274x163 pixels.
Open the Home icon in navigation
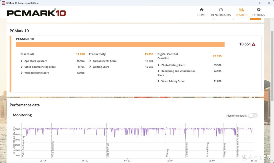tap(202, 10)
